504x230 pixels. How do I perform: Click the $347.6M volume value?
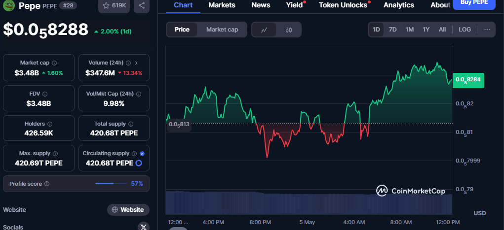click(x=100, y=73)
